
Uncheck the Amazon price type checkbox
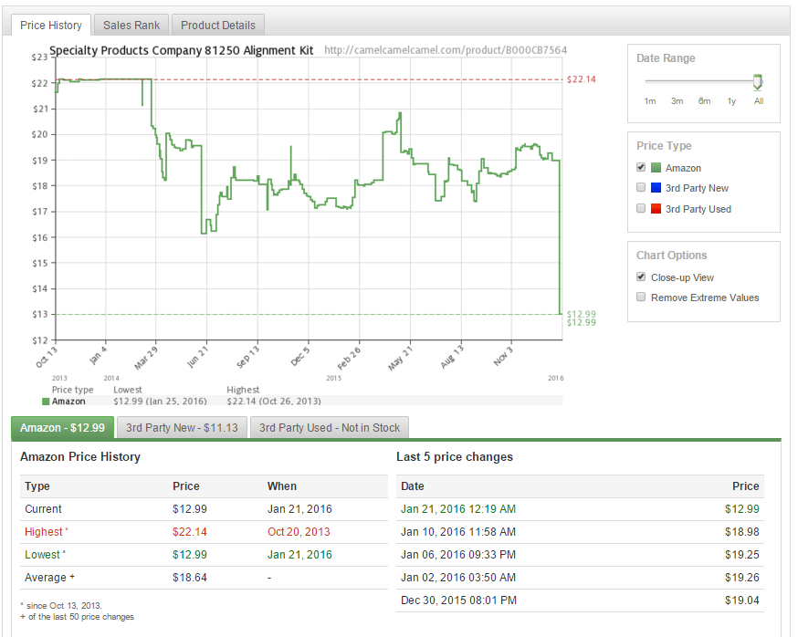[x=641, y=168]
